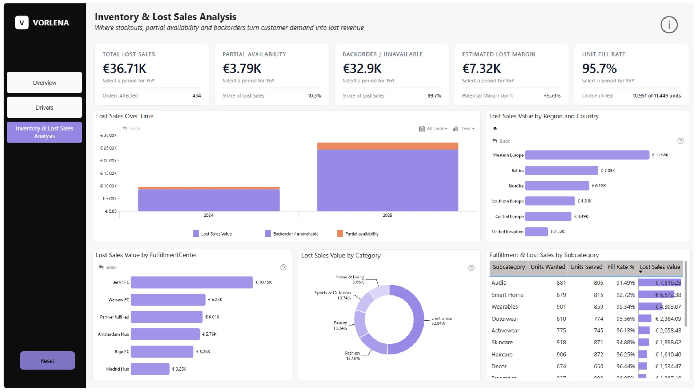Select the Smart Home subcategory row

point(586,295)
